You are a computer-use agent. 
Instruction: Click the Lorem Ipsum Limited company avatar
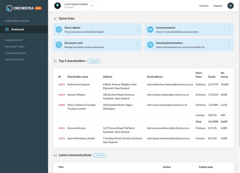(x=58, y=6)
